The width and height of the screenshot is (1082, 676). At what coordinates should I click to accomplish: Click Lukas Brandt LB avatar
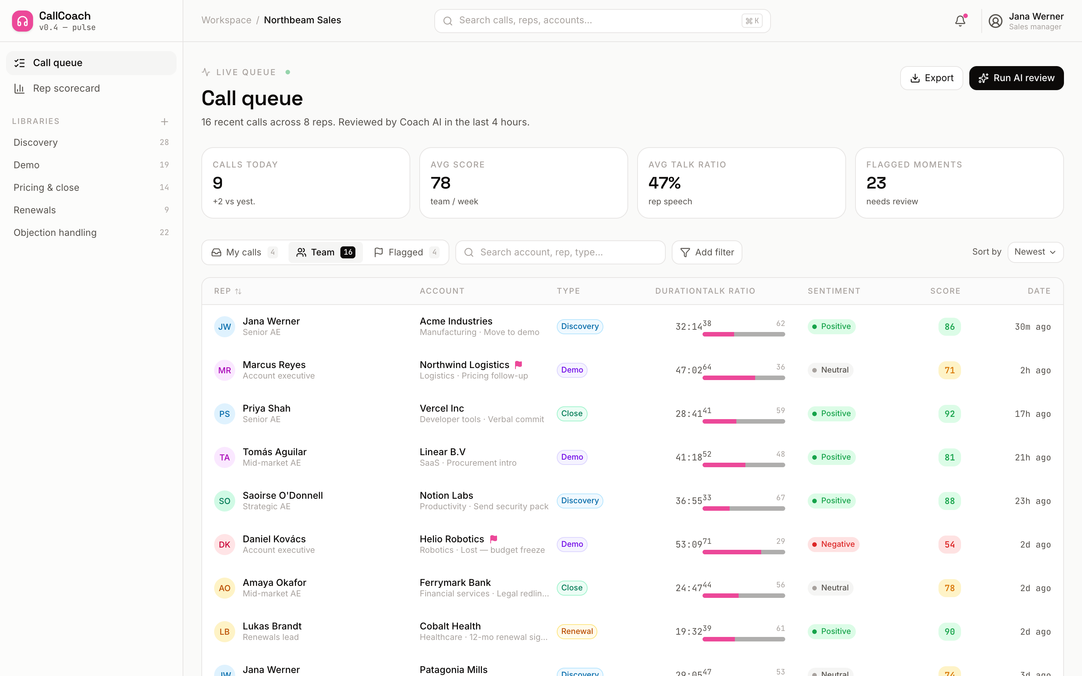pyautogui.click(x=224, y=632)
